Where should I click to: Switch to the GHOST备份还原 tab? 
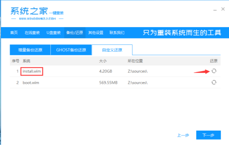tap(71, 50)
